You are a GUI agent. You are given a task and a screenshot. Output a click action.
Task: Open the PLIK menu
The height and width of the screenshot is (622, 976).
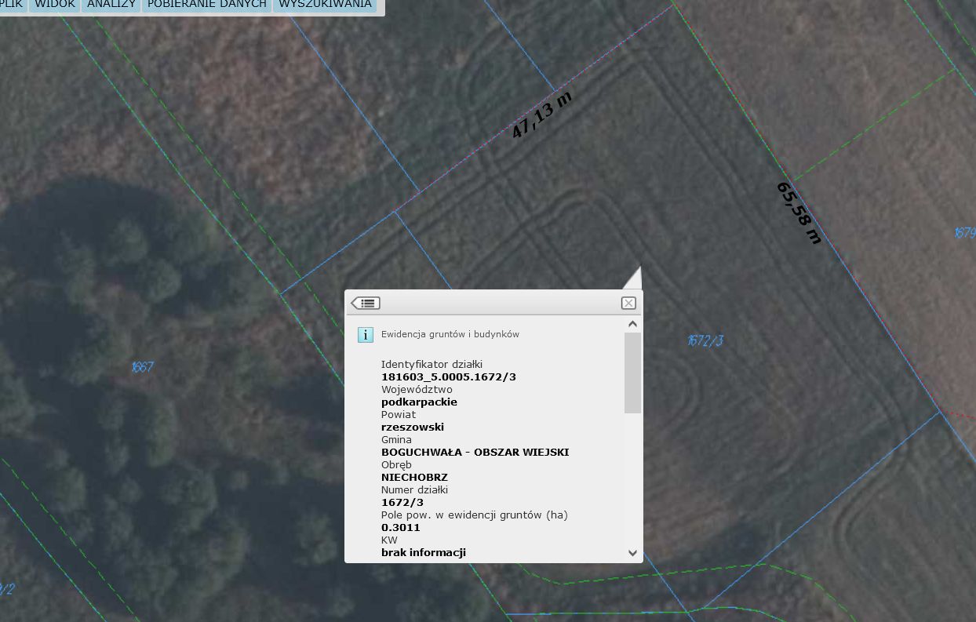tap(13, 5)
